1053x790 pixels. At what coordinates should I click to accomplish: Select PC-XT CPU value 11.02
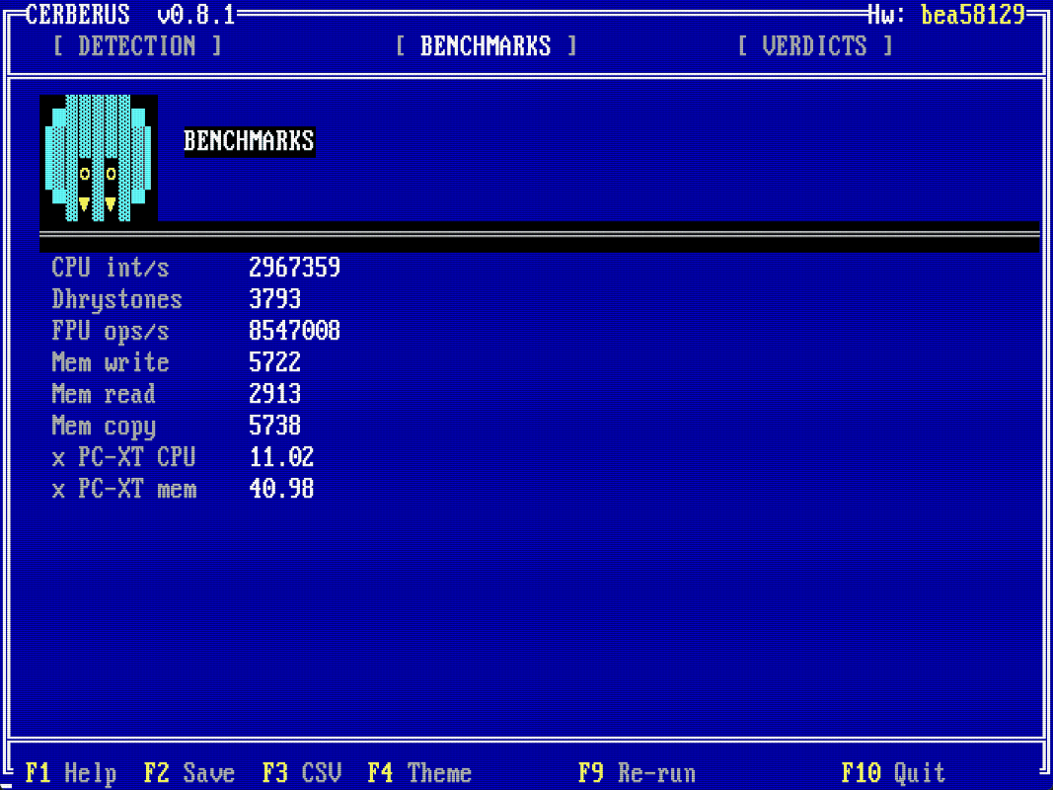[281, 457]
